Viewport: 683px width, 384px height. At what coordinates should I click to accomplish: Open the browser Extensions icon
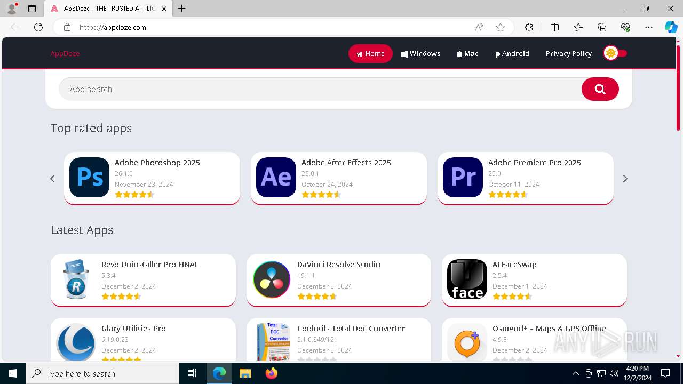tap(529, 27)
